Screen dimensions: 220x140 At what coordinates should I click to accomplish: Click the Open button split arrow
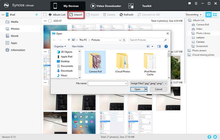(x=146, y=89)
